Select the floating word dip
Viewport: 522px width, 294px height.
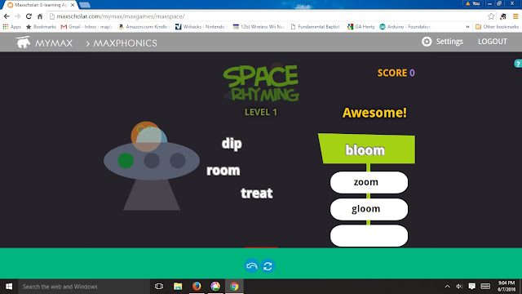[232, 144]
